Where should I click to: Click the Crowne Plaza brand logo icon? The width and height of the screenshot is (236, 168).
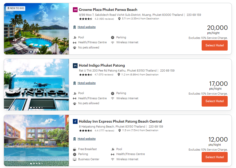pyautogui.click(x=75, y=10)
